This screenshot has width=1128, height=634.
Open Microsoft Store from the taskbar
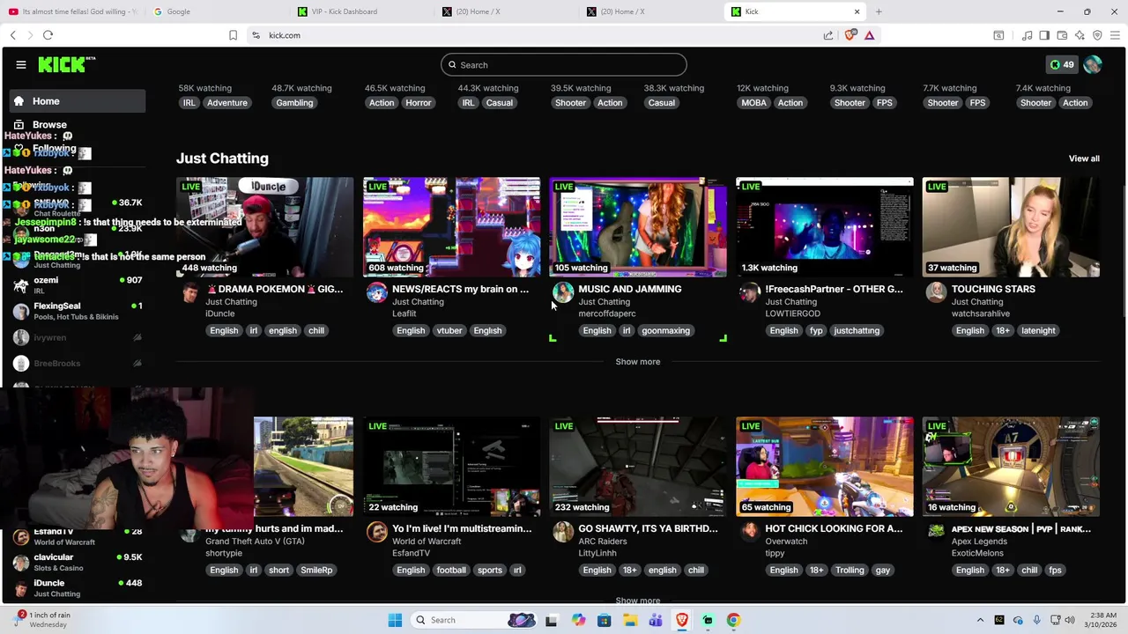(604, 620)
